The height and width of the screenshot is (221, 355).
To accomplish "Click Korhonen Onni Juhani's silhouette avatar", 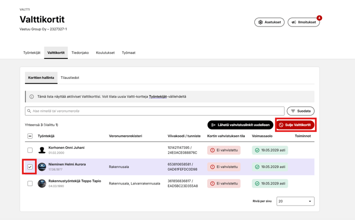I will 42,150.
